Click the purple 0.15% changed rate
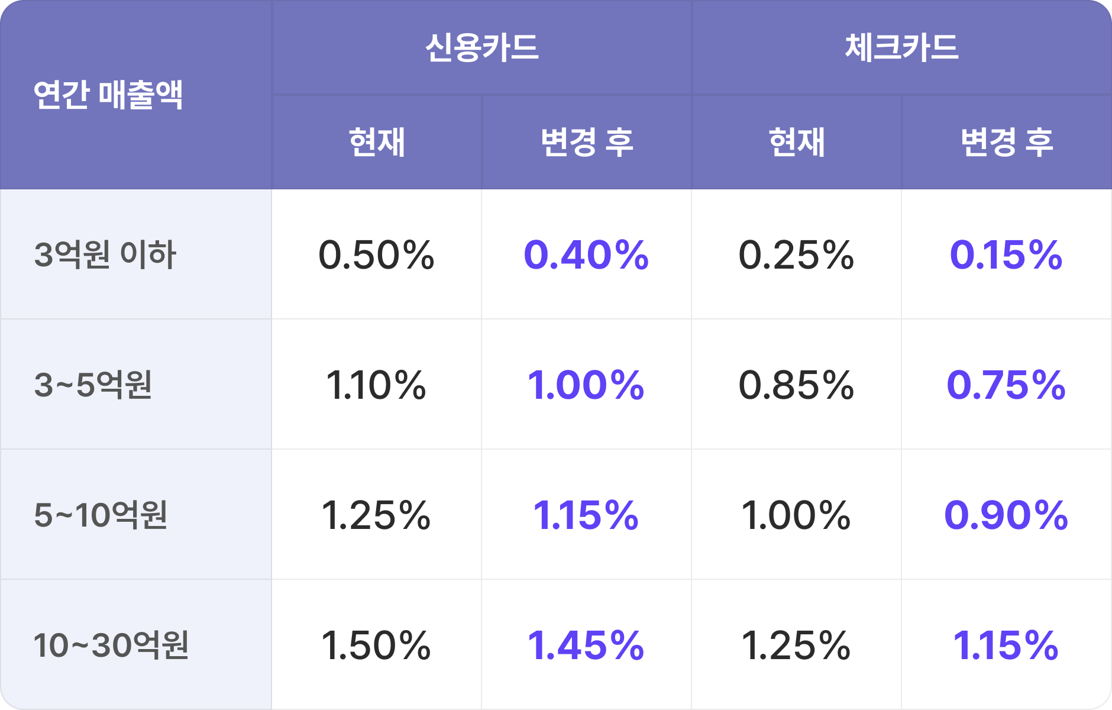Screen dimensions: 1112x710 pos(1006,255)
